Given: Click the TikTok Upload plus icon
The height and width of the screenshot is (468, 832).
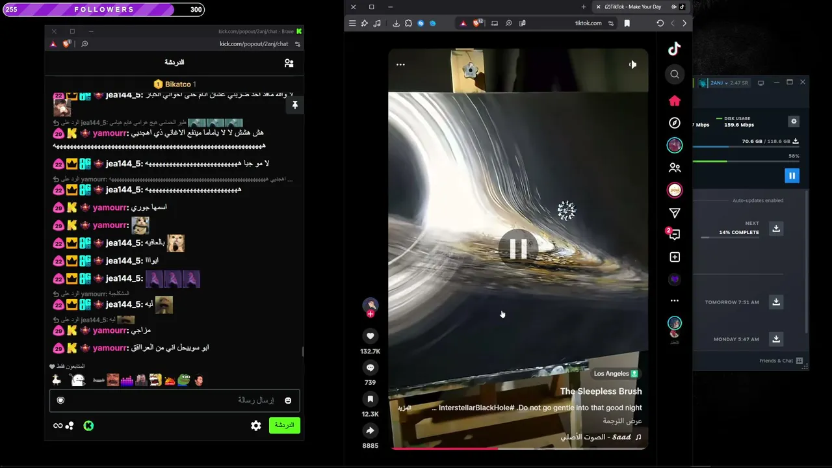Looking at the screenshot, I should pos(675,257).
